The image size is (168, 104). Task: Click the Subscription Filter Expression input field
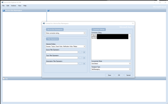62,64
